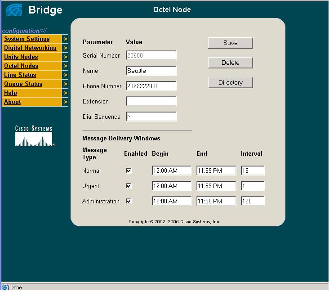Expand the Digital Networking arrow
The height and width of the screenshot is (292, 329).
click(x=65, y=48)
